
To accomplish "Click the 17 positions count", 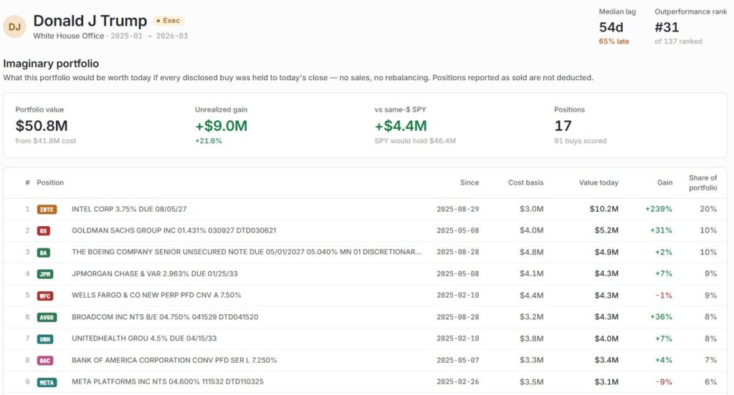I will (563, 126).
